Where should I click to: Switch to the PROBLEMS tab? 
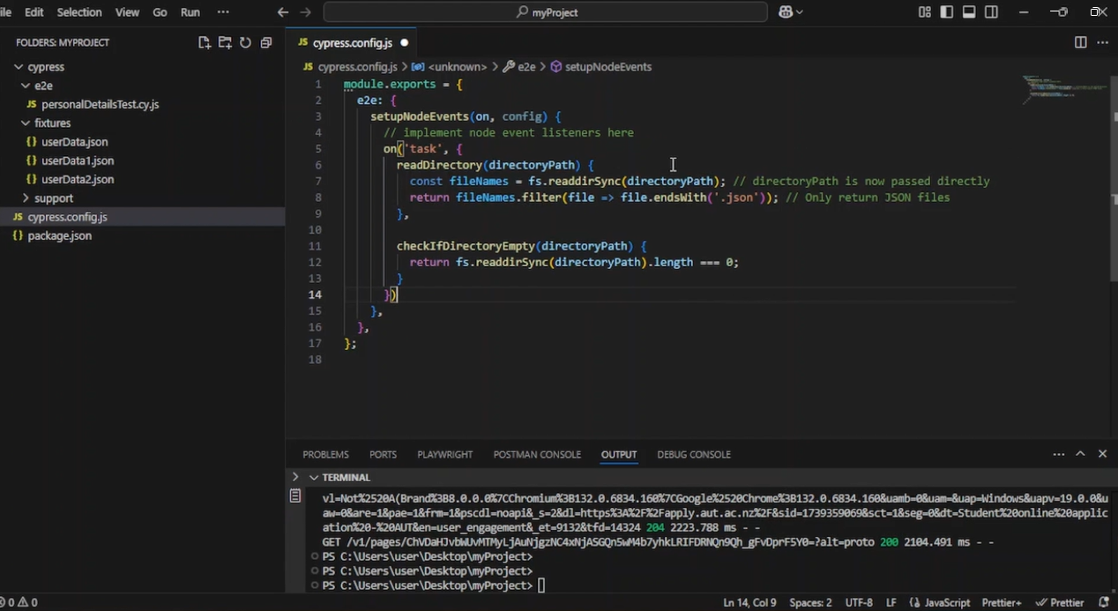tap(325, 454)
